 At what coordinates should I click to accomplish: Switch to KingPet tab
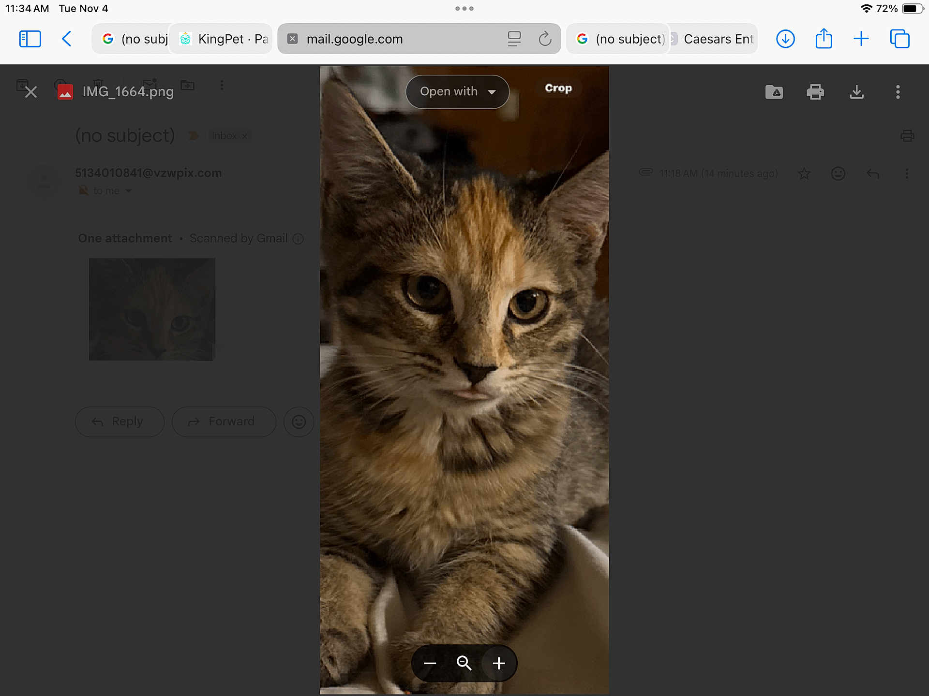[x=223, y=39]
